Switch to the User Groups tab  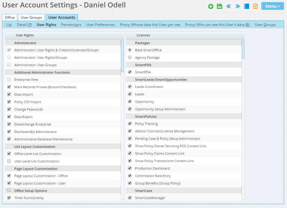pyautogui.click(x=31, y=18)
